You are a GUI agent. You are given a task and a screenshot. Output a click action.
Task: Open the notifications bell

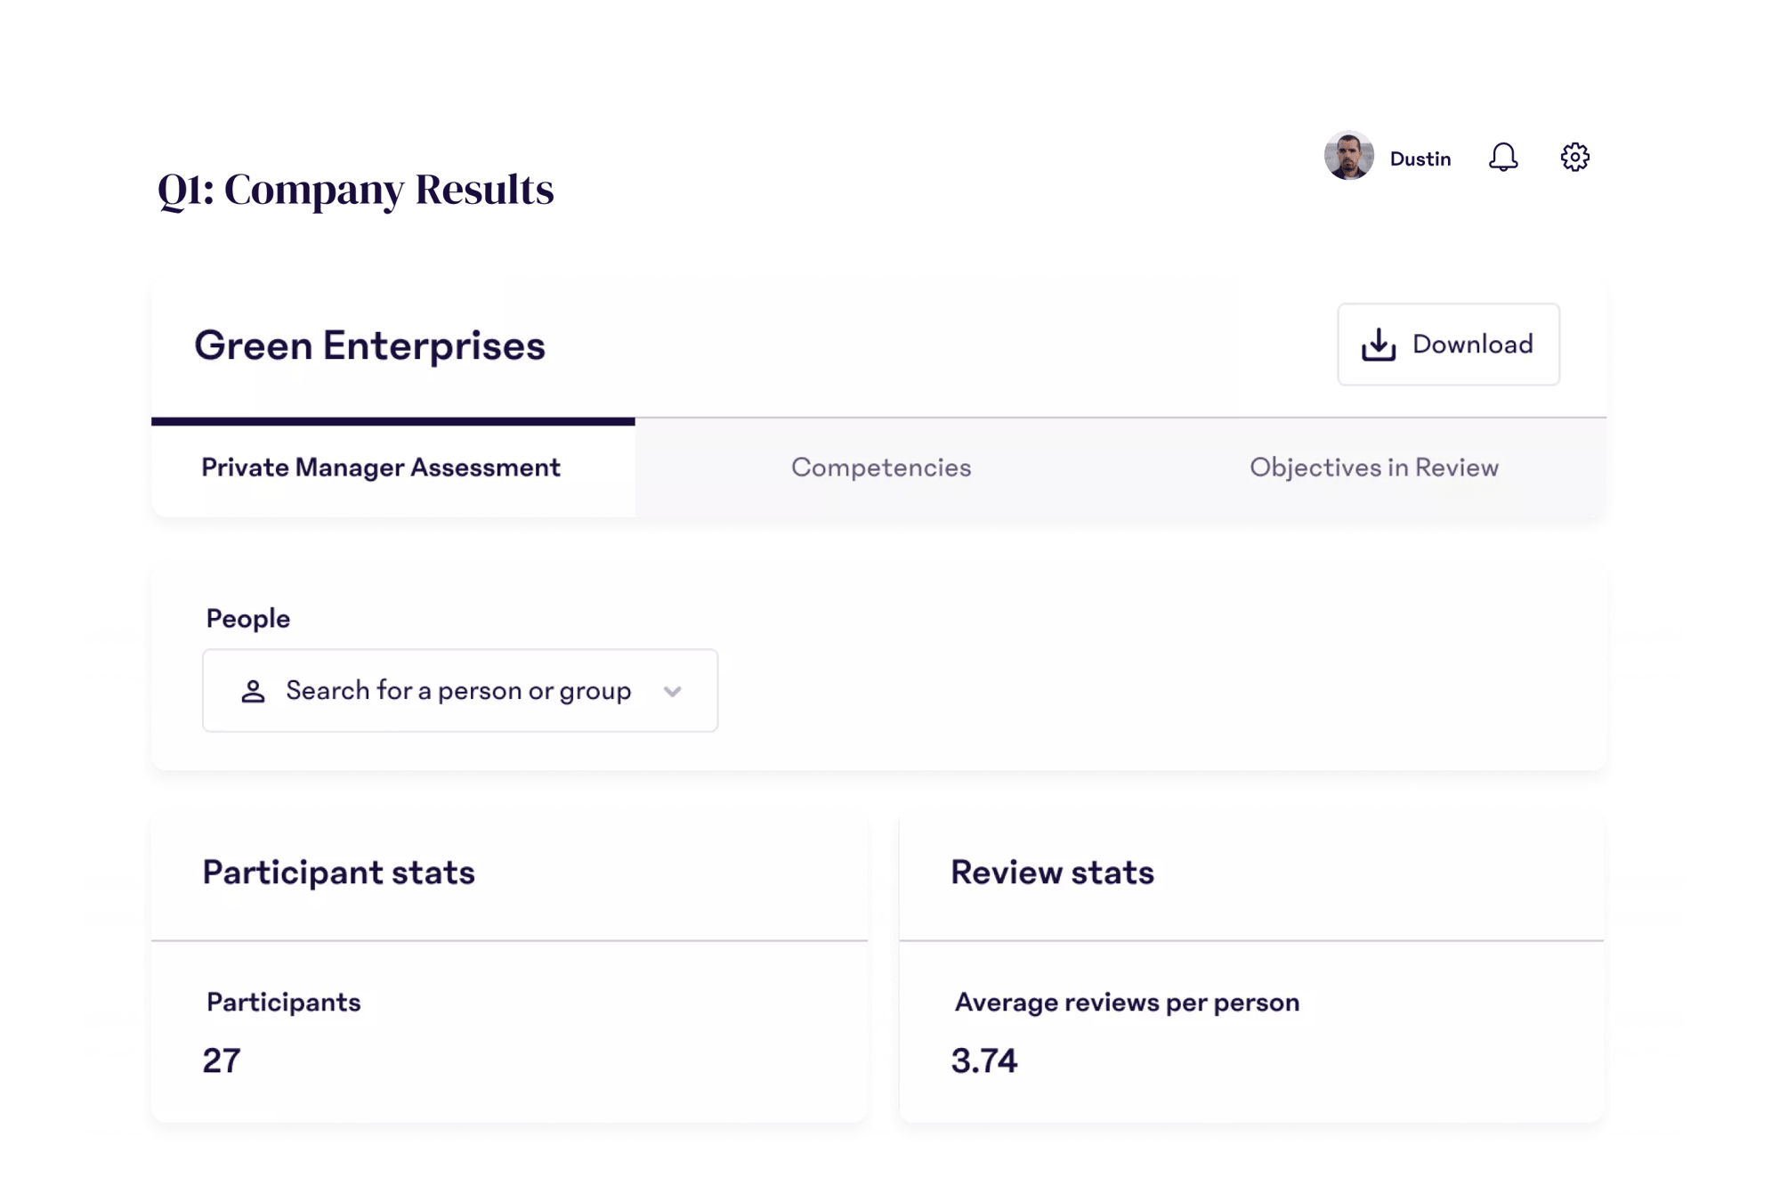(x=1503, y=158)
